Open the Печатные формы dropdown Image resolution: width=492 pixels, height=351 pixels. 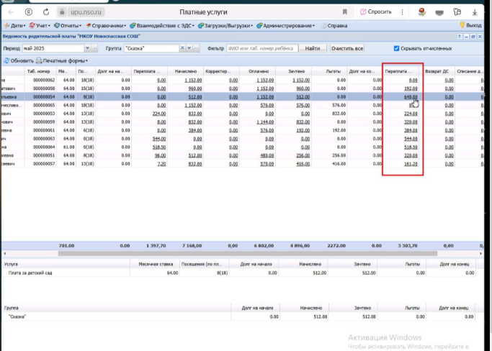click(x=62, y=61)
